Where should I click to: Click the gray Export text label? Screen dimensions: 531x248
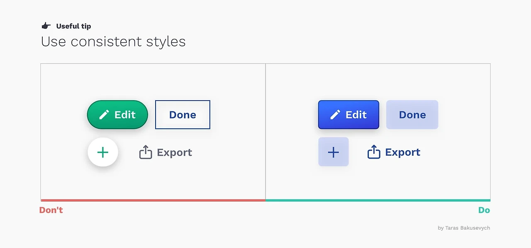(x=174, y=153)
